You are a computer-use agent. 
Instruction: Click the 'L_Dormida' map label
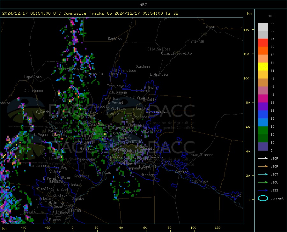pos(199,181)
